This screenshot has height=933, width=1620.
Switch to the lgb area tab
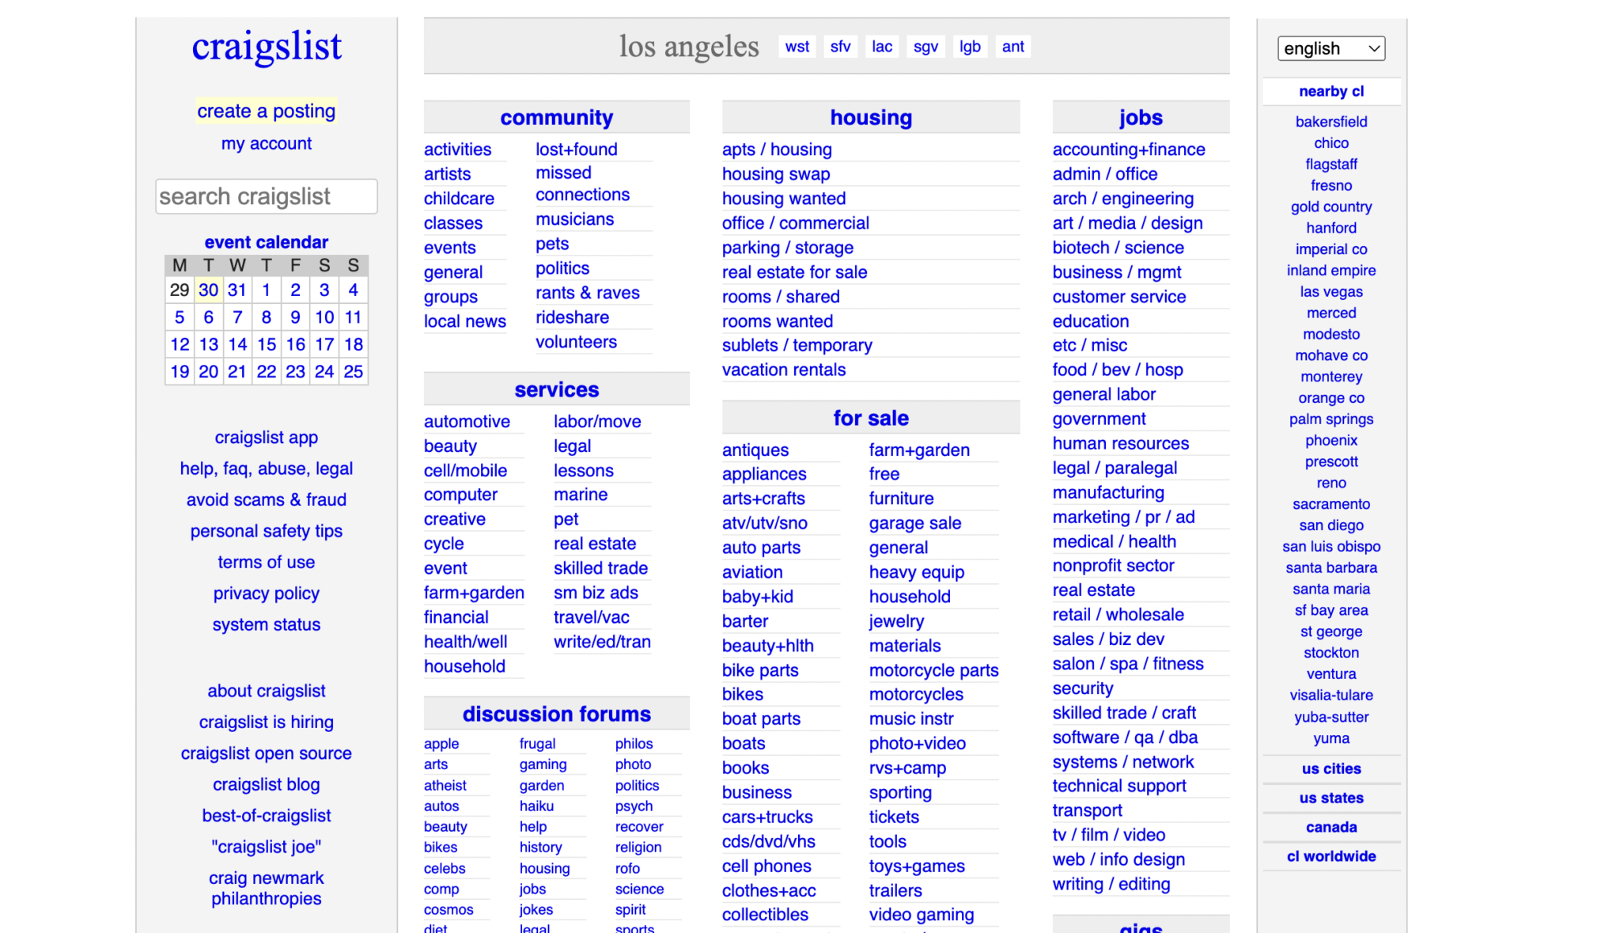tap(970, 47)
